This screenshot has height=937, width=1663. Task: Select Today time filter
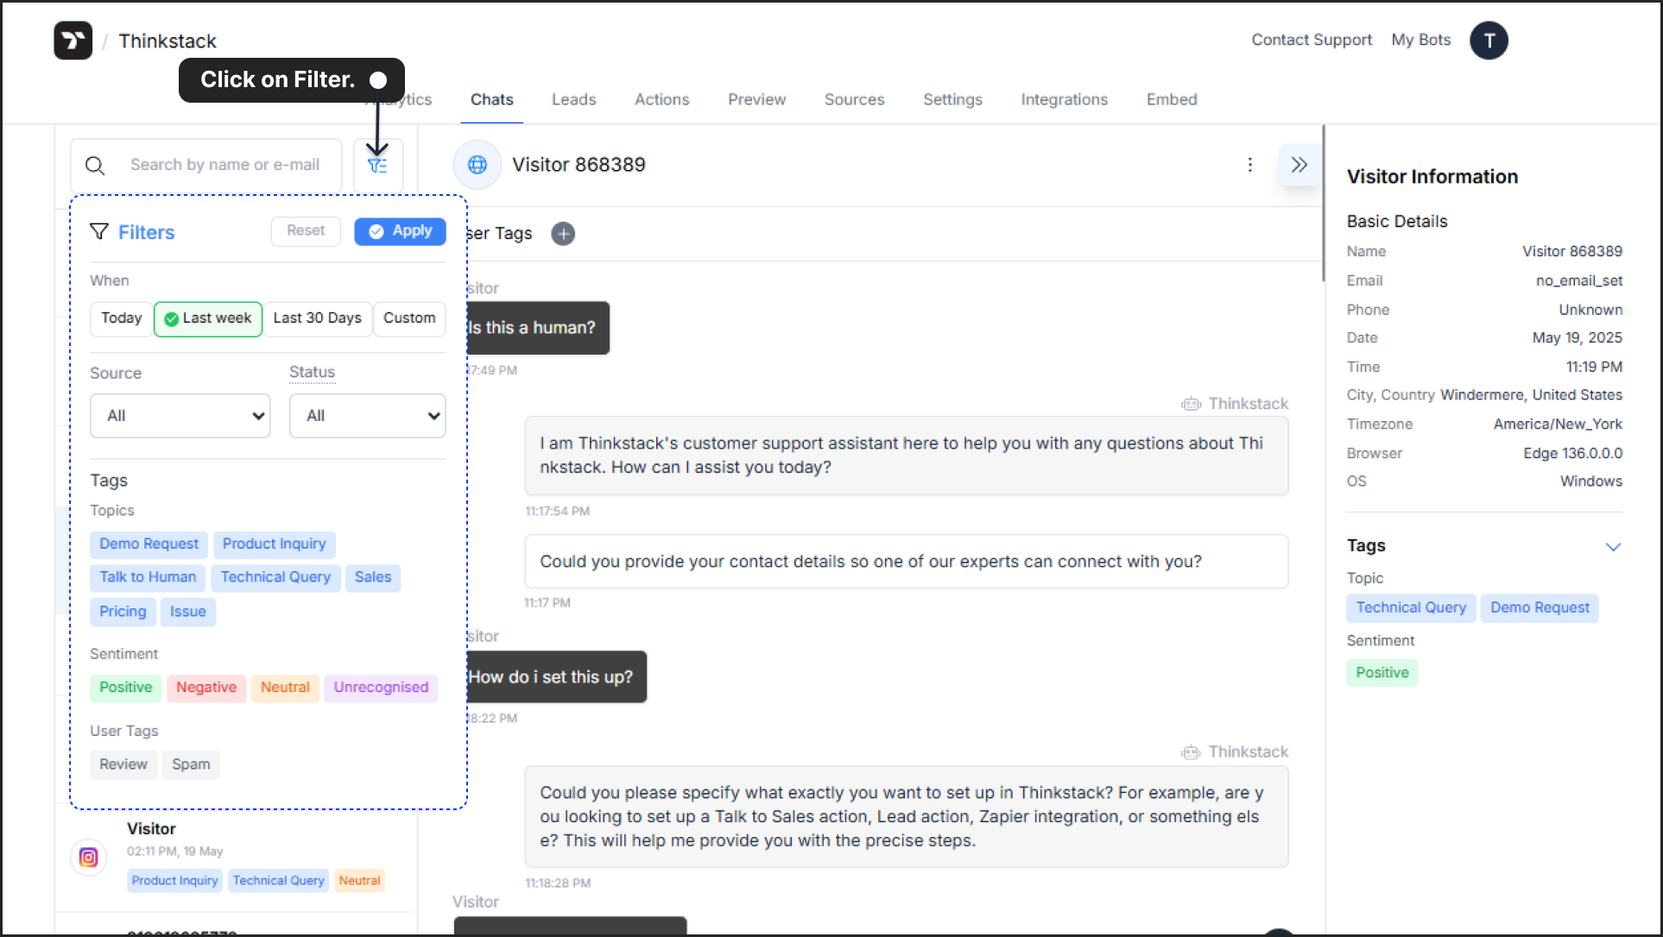(122, 318)
